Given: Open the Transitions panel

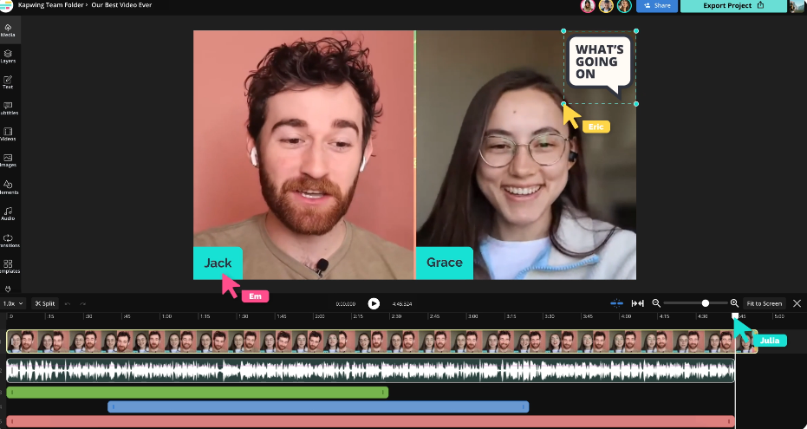Looking at the screenshot, I should click(x=8, y=240).
